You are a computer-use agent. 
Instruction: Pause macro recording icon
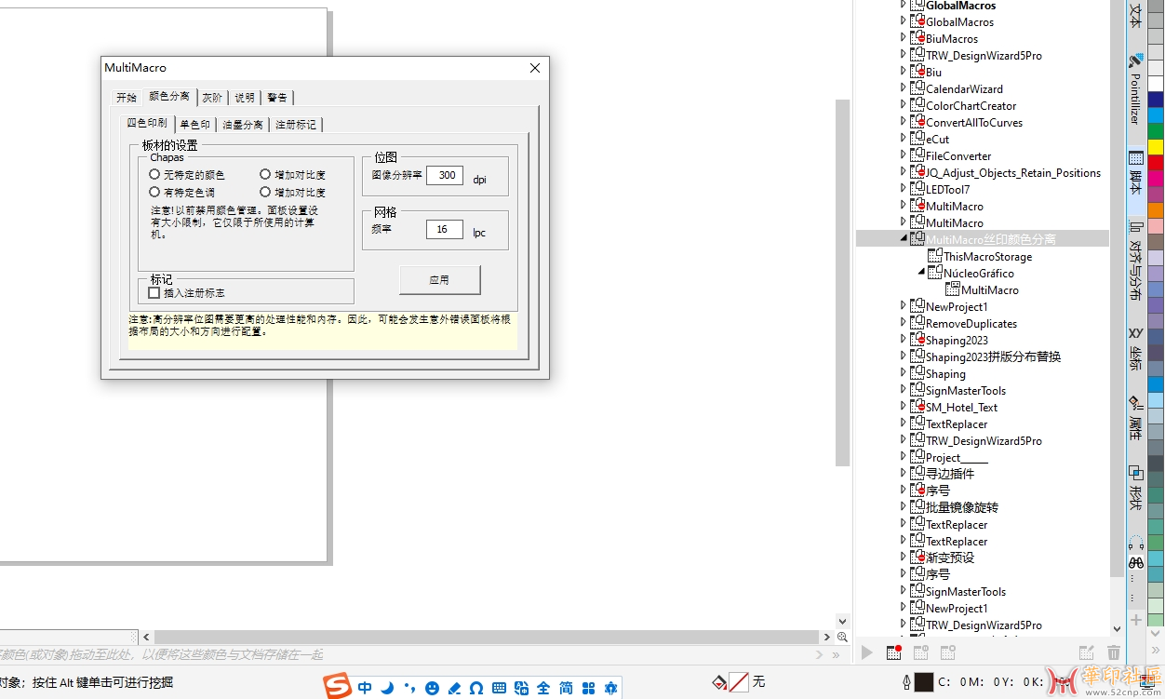click(920, 652)
